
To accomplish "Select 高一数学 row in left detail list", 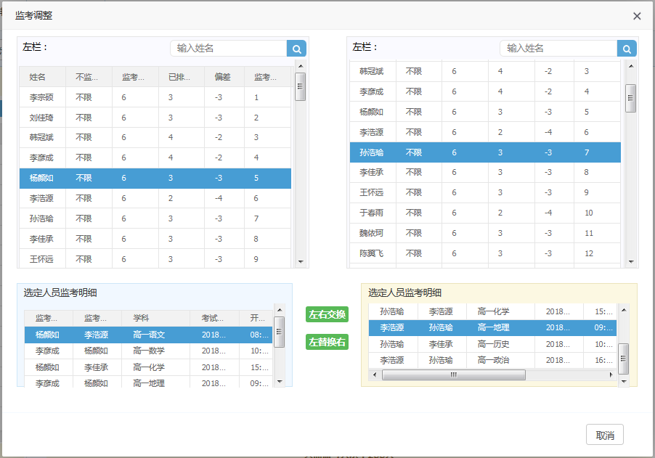I will click(x=148, y=351).
